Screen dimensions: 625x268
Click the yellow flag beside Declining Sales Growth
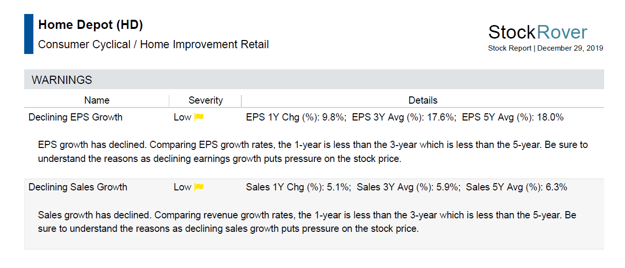tap(199, 187)
